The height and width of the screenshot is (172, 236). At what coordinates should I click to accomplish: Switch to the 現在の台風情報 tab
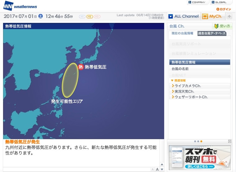pos(182,33)
